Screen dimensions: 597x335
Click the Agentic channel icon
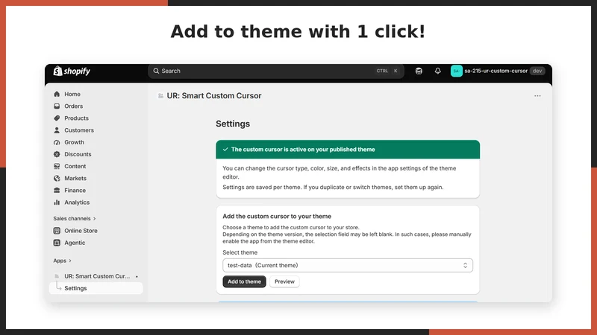coord(57,243)
